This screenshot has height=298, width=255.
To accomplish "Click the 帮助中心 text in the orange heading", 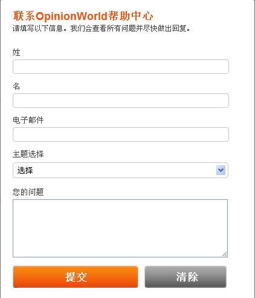I will pos(131,16).
